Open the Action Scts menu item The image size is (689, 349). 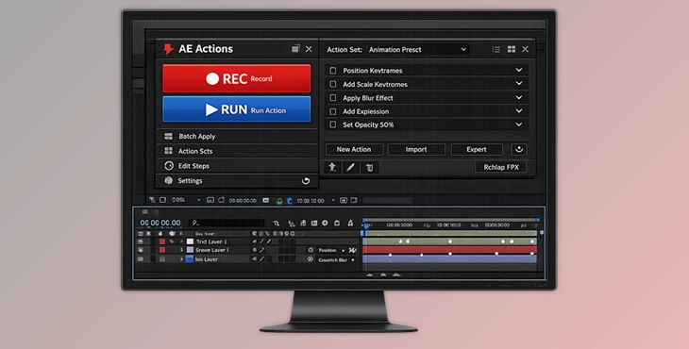(x=236, y=151)
